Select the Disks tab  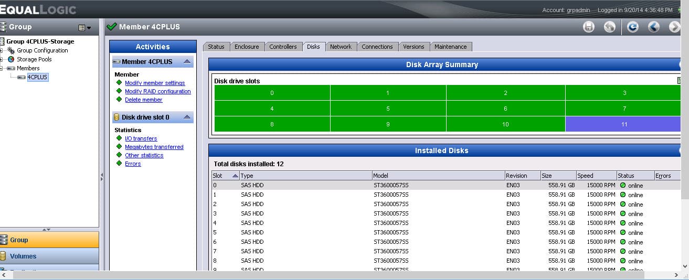313,47
